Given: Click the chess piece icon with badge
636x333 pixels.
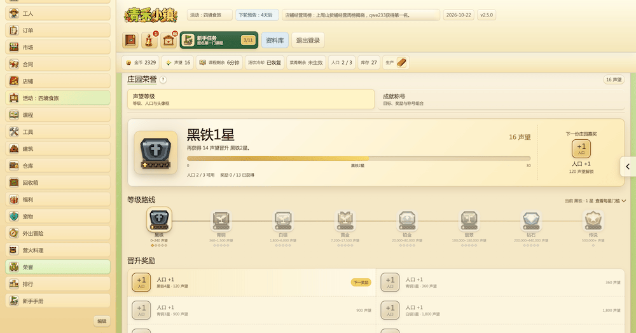Looking at the screenshot, I should click(149, 40).
